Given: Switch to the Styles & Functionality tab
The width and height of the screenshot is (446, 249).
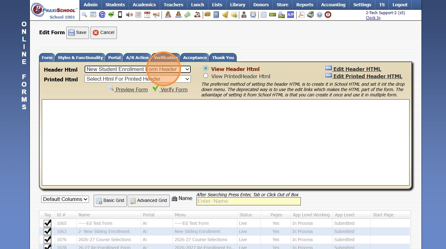Looking at the screenshot, I should pos(80,57).
